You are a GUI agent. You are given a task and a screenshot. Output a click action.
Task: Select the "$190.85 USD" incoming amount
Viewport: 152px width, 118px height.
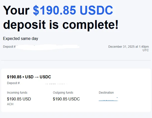tap(19, 99)
